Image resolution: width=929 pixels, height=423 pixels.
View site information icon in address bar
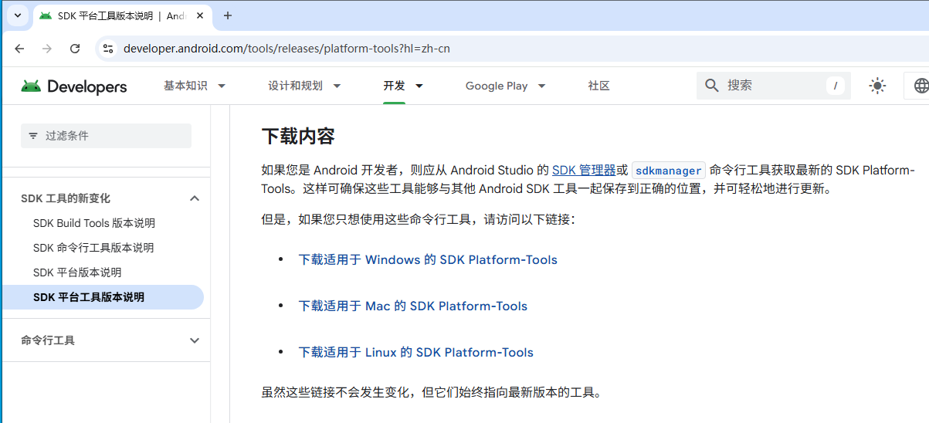click(108, 49)
